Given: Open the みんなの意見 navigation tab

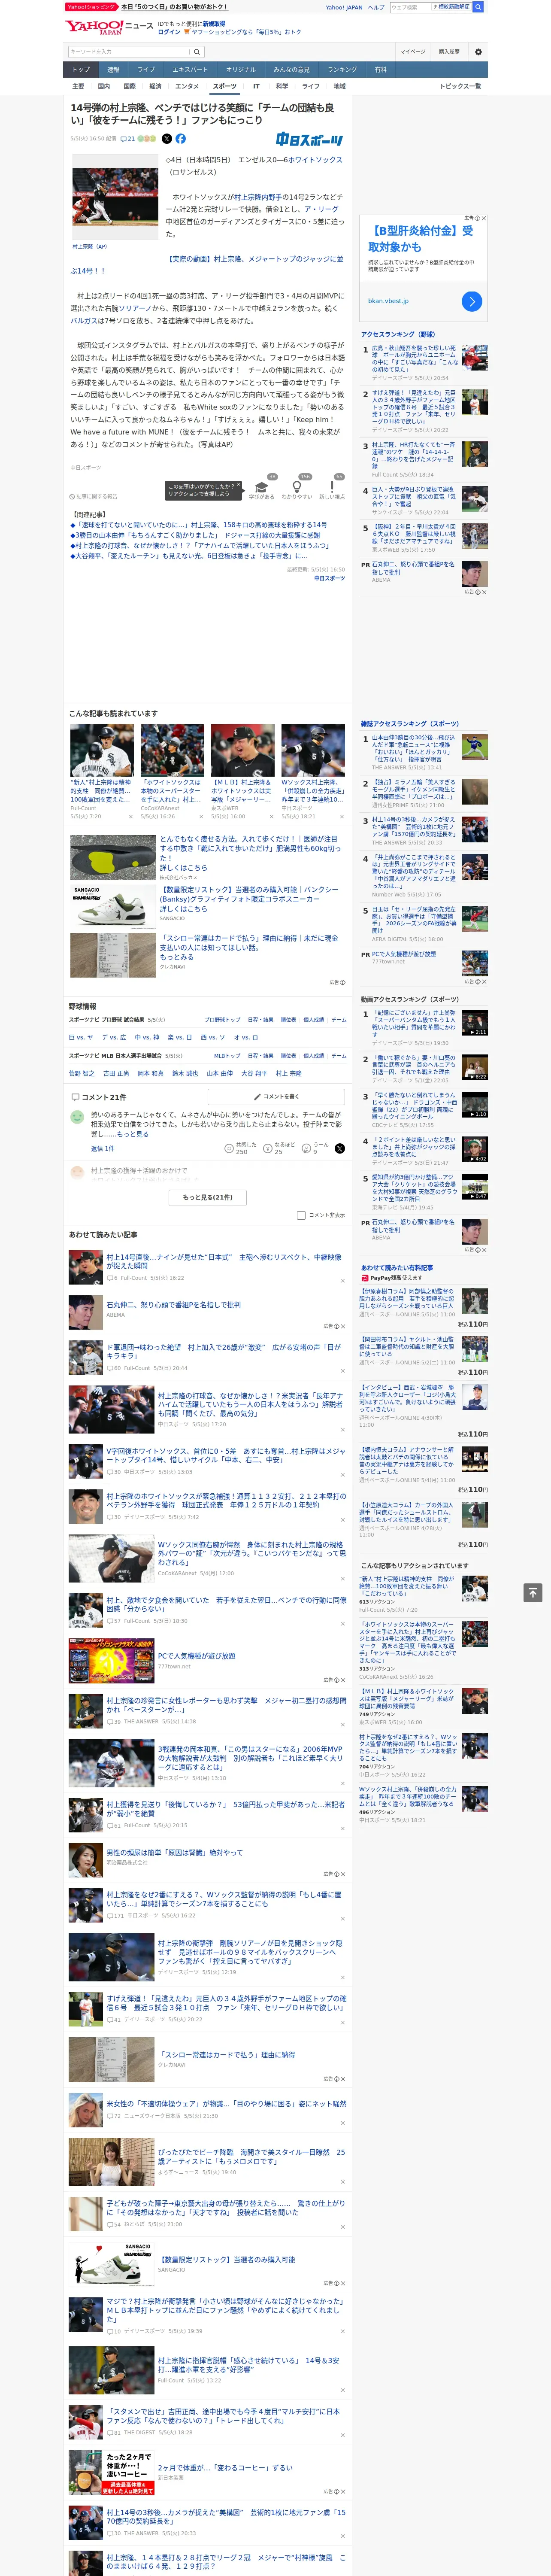Looking at the screenshot, I should (291, 70).
